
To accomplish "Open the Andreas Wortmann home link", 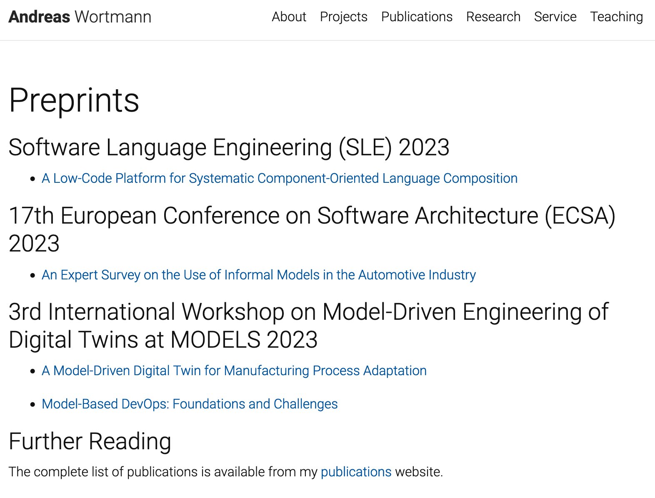I will 80,17.
